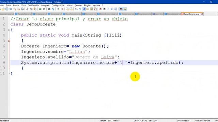Stop macro recording with the black square icon

[x=104, y=9]
